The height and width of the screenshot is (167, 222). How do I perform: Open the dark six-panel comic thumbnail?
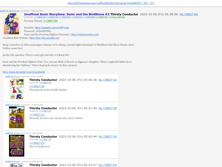click(x=16, y=146)
